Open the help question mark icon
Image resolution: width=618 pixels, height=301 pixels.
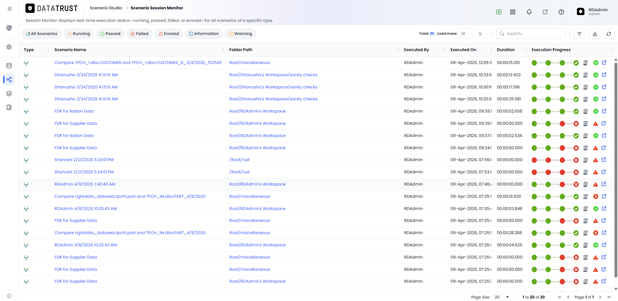pyautogui.click(x=561, y=12)
